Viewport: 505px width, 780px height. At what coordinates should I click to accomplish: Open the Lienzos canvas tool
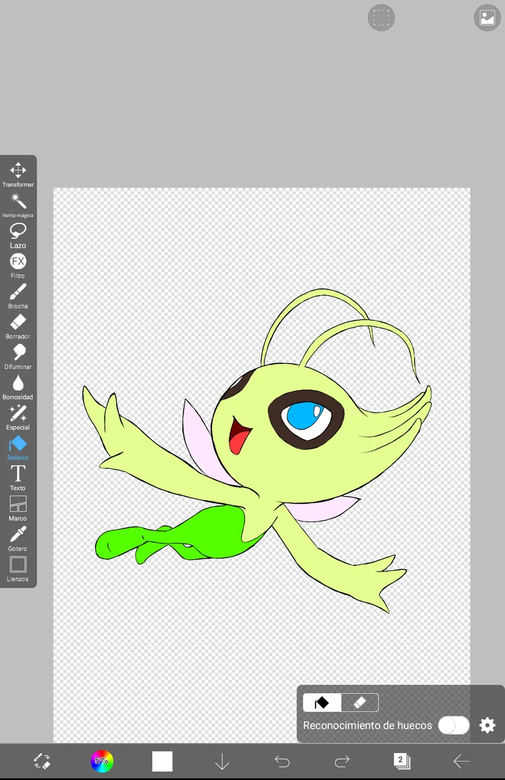click(x=18, y=569)
